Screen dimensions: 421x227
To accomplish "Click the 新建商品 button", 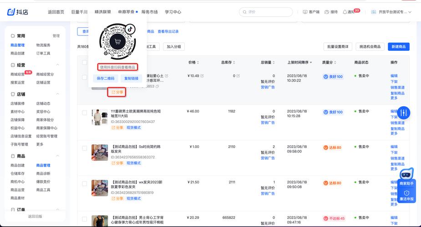I will point(398,47).
